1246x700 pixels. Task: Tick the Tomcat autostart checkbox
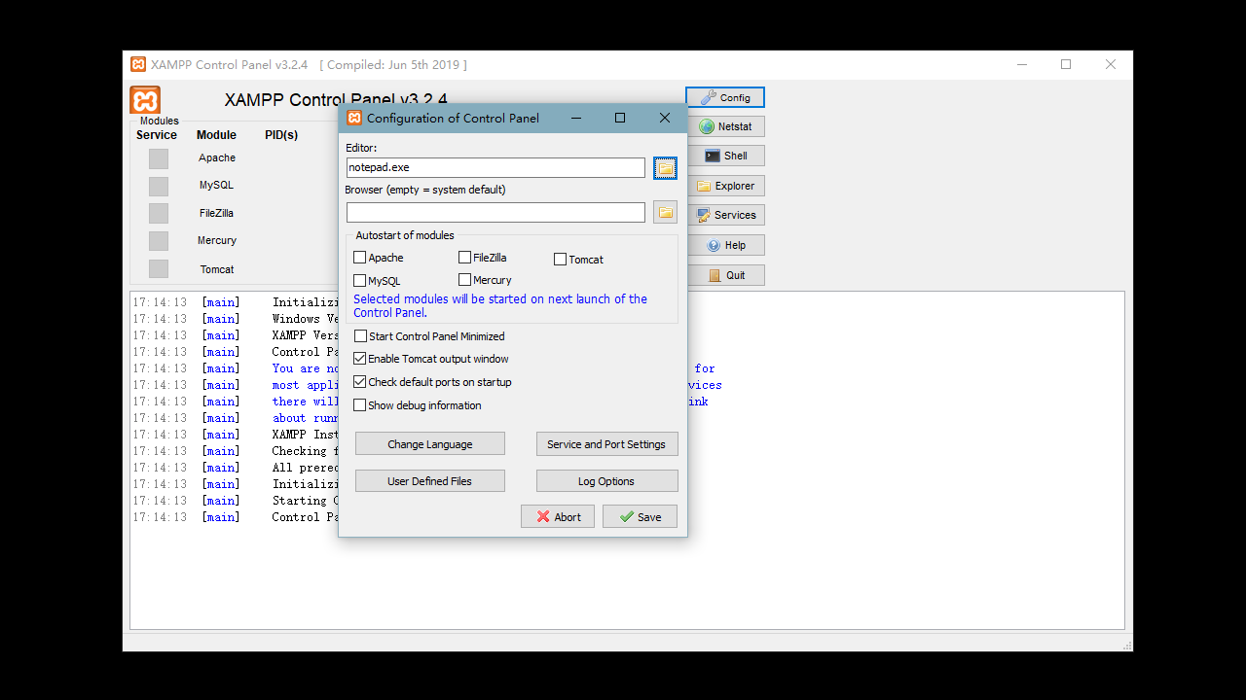[561, 260]
